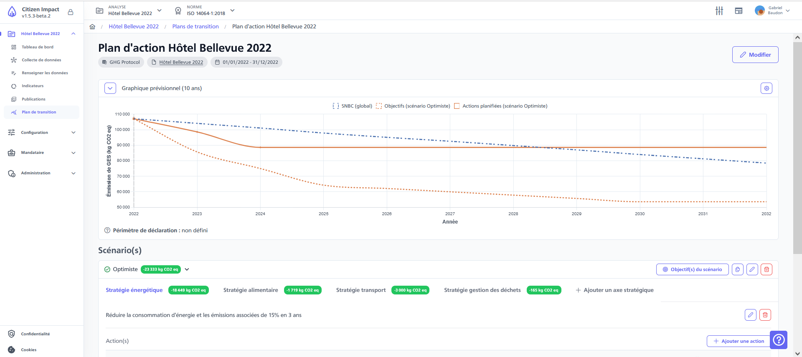Click the Périmètre de déclaration help icon
The image size is (802, 357).
click(107, 231)
